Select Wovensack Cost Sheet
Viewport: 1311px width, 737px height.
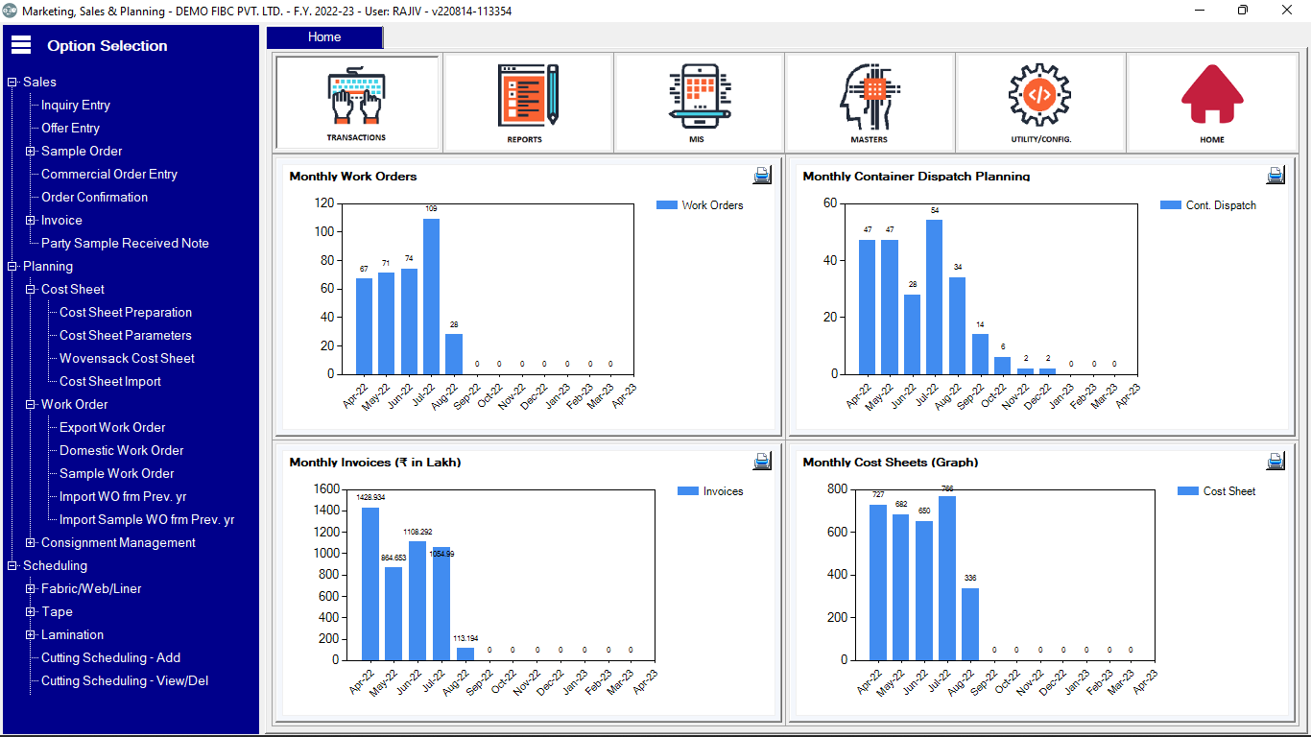point(127,359)
